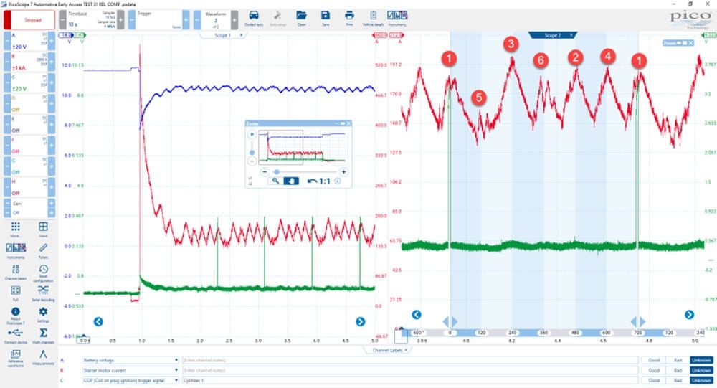Set channel C status to Unknown
Image resolution: width=717 pixels, height=388 pixels.
(x=701, y=380)
